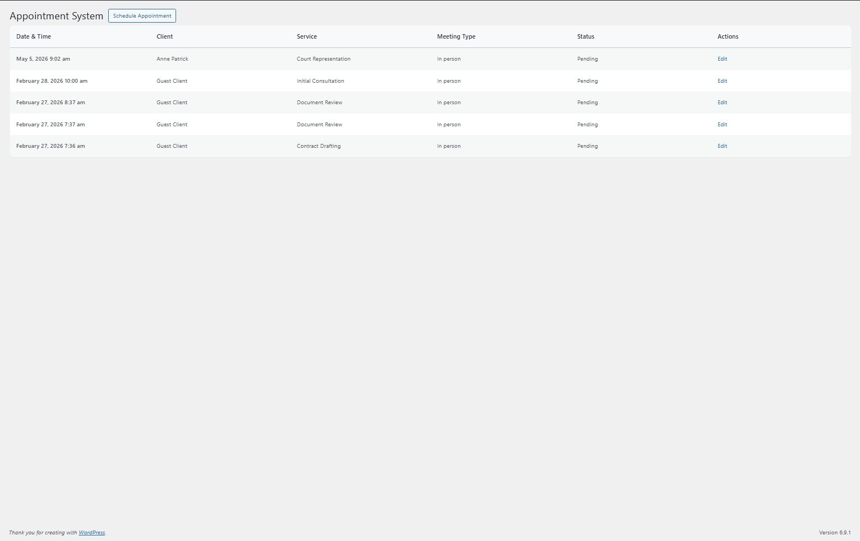This screenshot has width=860, height=541.
Task: Edit the Anne Patrick Court Representation appointment
Action: tap(722, 59)
